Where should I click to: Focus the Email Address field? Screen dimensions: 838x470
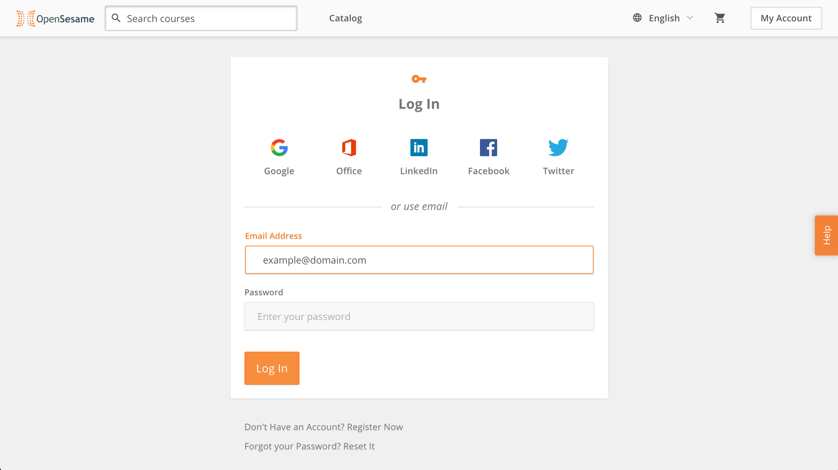click(x=419, y=260)
